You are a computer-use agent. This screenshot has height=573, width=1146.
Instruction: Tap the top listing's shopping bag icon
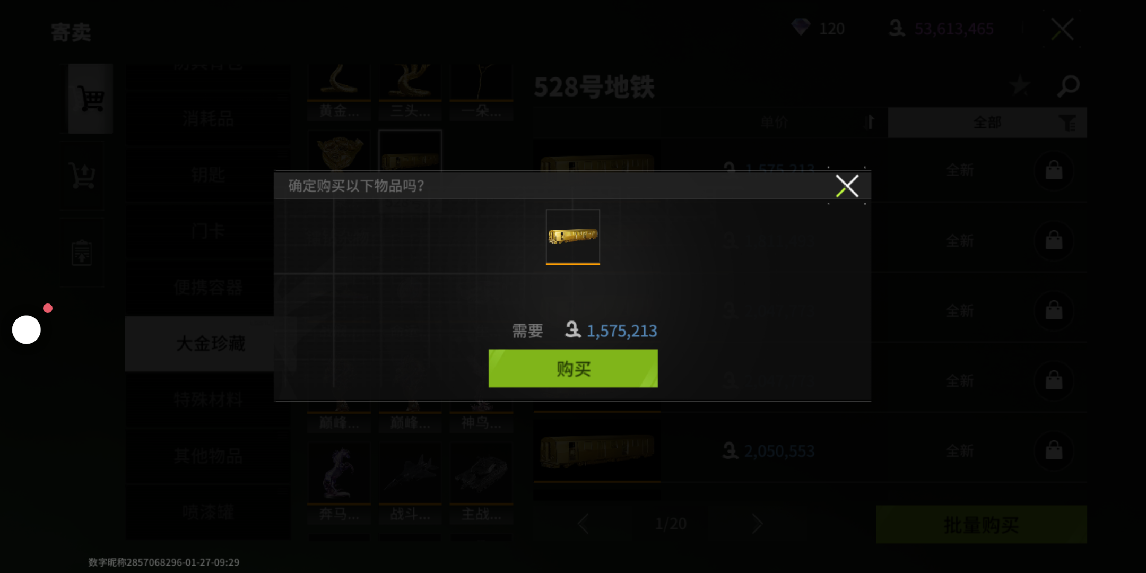pyautogui.click(x=1054, y=171)
